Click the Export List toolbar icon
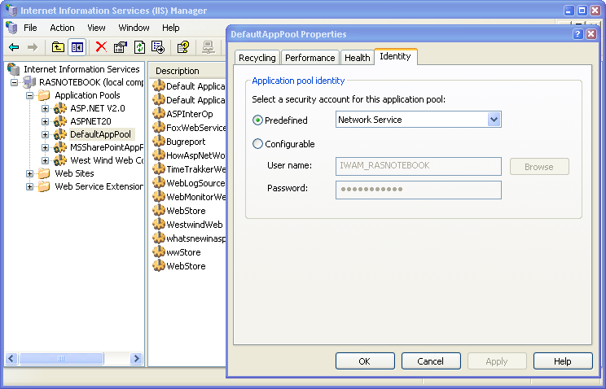The height and width of the screenshot is (389, 606). (158, 47)
